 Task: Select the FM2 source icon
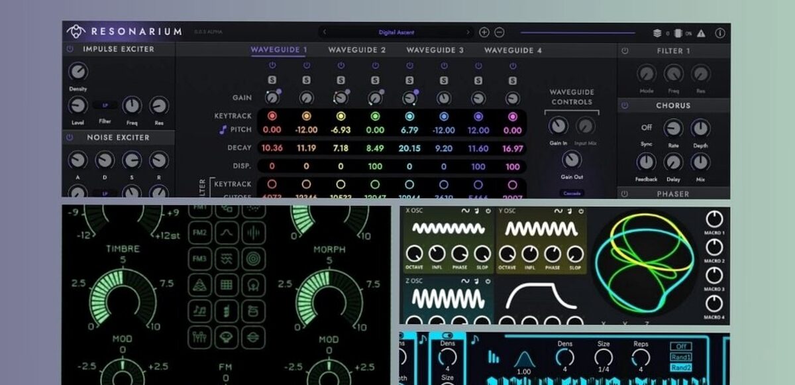click(201, 231)
